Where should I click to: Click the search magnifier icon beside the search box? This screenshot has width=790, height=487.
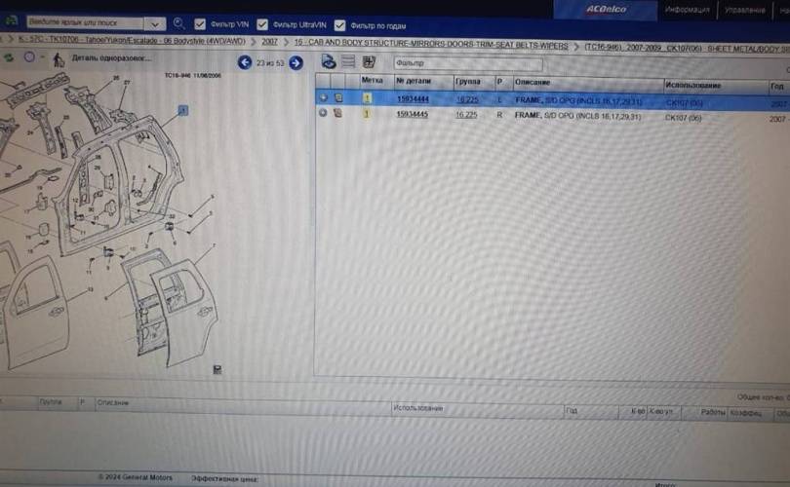(x=178, y=23)
